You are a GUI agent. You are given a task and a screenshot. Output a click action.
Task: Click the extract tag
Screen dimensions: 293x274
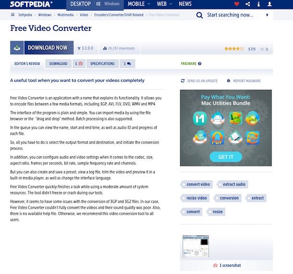(x=256, y=198)
